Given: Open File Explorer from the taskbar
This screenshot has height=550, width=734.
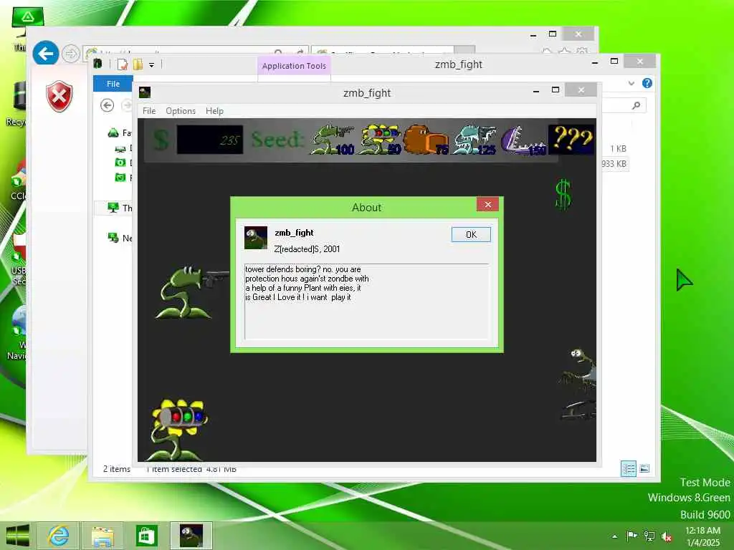Looking at the screenshot, I should pos(103,536).
